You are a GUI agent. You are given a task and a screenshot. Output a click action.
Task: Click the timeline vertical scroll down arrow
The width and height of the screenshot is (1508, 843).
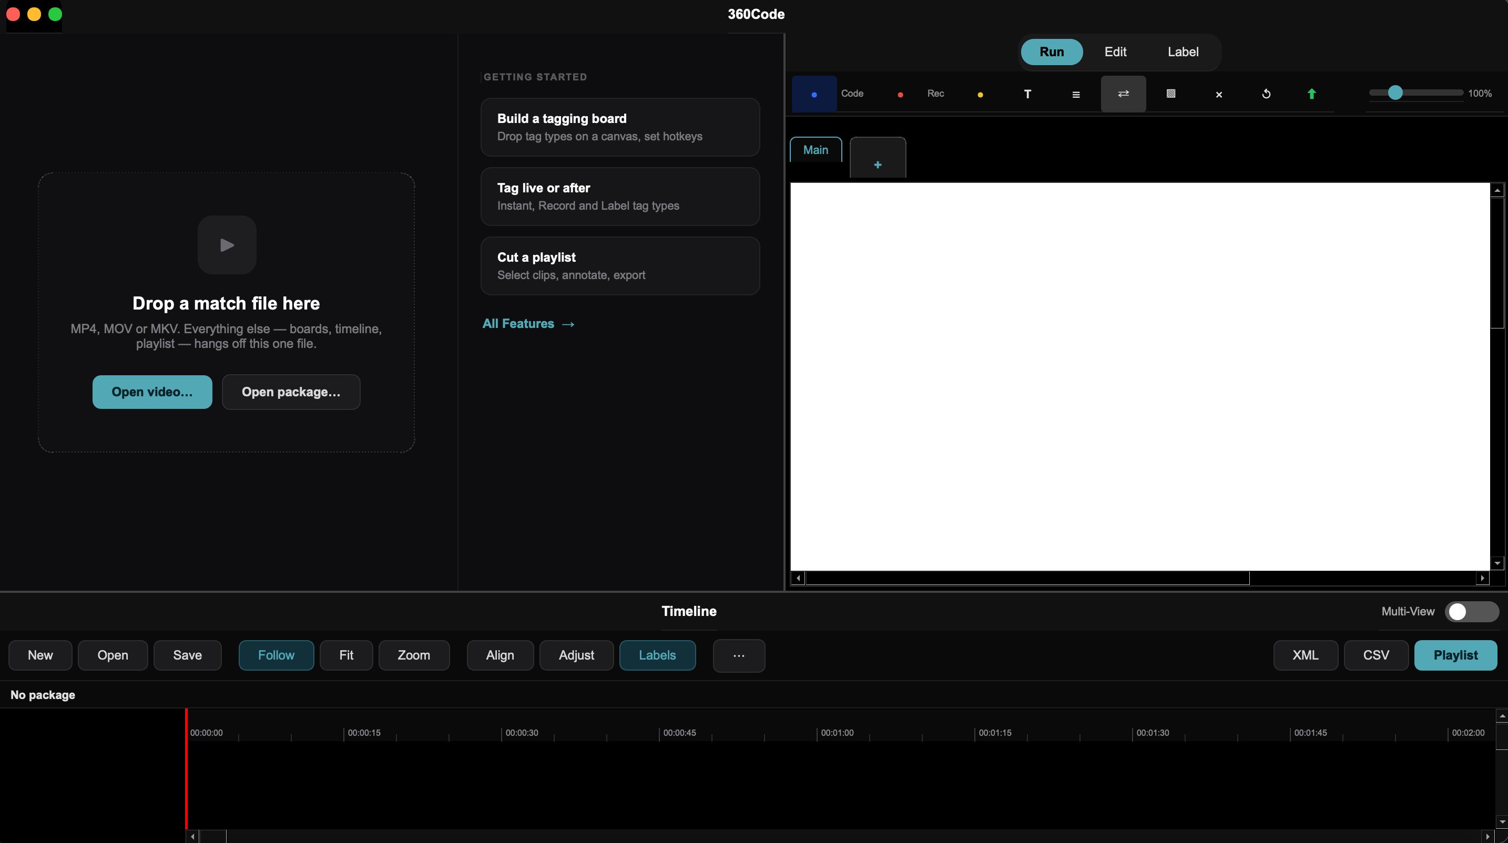coord(1502,822)
